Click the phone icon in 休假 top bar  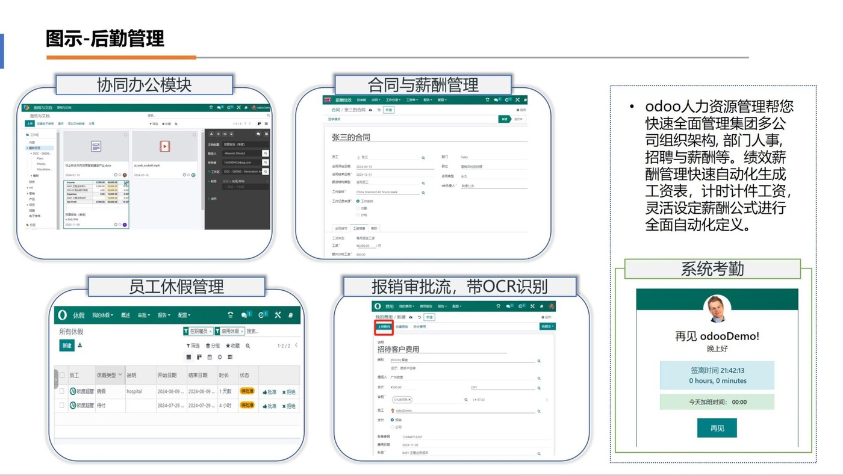(230, 315)
